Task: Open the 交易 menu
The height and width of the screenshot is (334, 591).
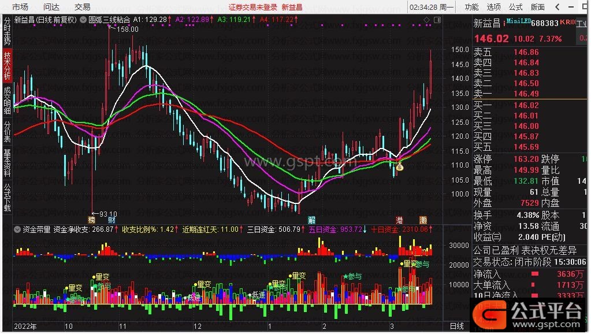Action: click(x=82, y=7)
